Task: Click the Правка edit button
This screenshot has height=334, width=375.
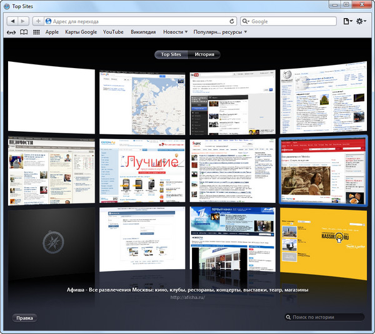Action: 24,318
